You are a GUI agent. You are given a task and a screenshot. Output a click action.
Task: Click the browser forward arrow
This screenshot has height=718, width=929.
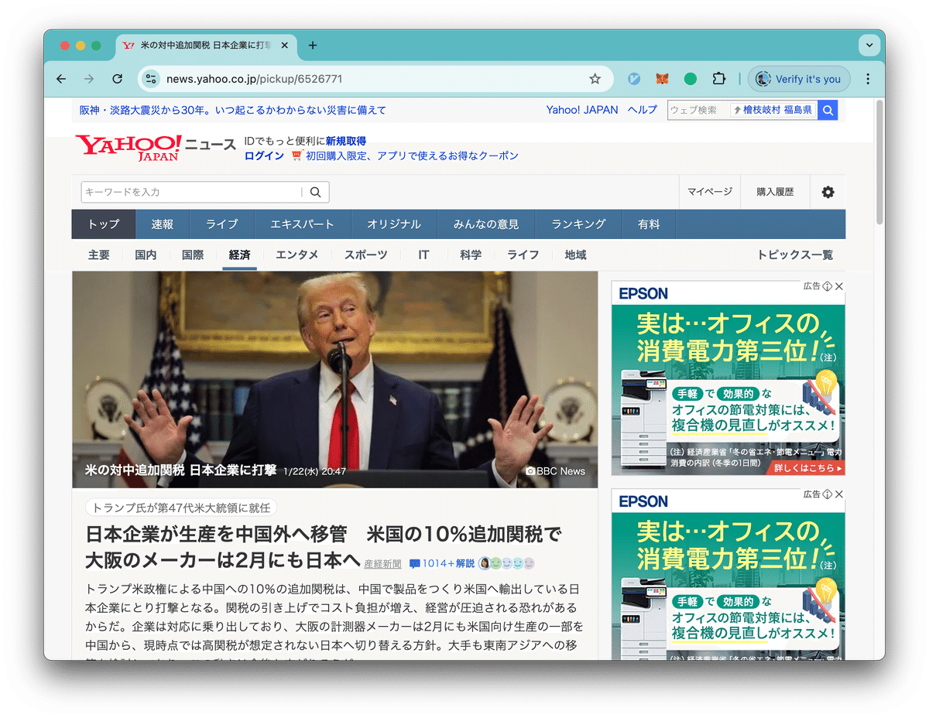coord(89,79)
